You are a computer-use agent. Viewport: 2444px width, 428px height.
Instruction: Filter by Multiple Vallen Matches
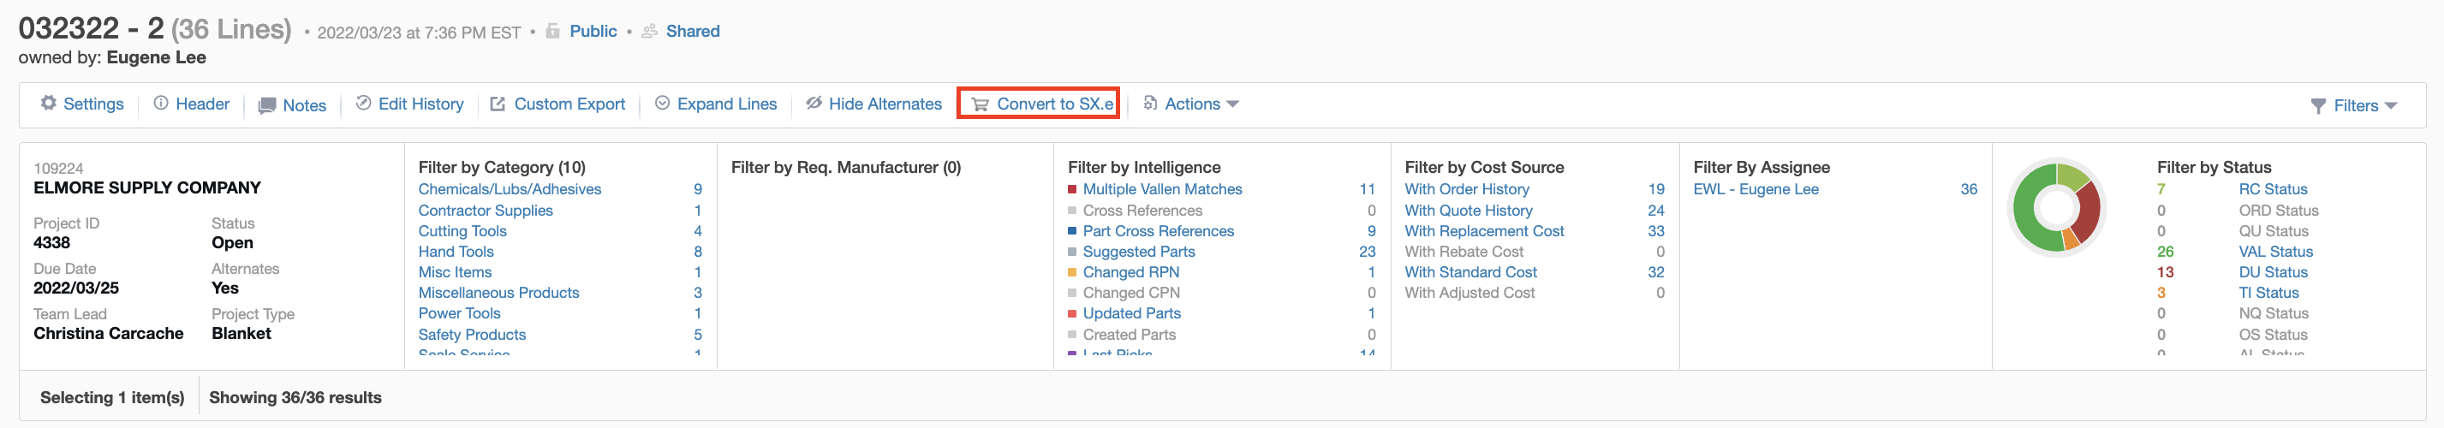[x=1162, y=190]
